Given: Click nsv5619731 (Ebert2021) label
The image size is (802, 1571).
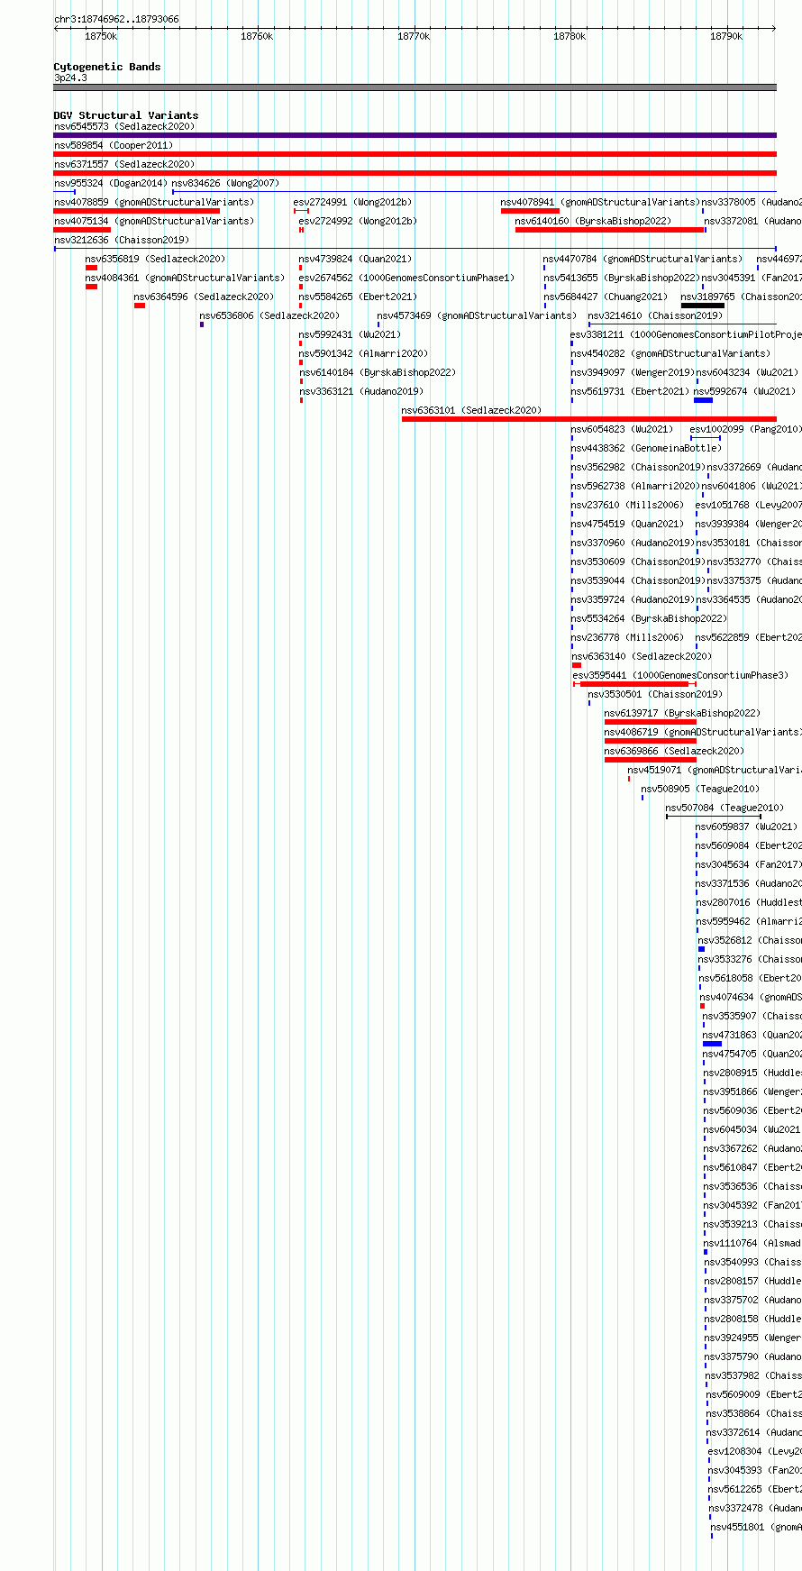Looking at the screenshot, I should [x=630, y=391].
